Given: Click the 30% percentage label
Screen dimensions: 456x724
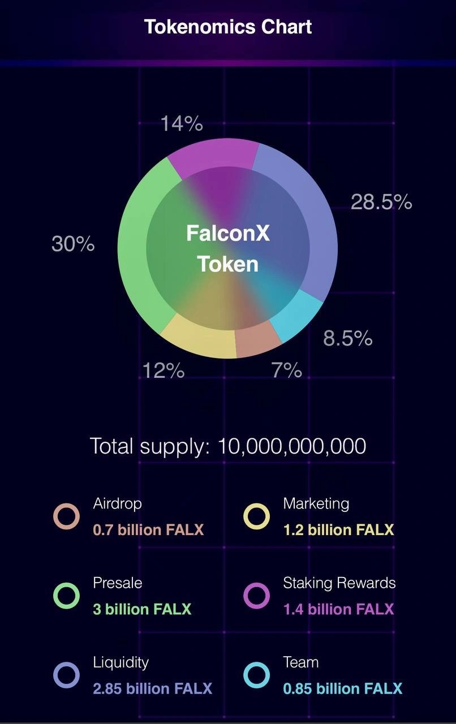Looking at the screenshot, I should coord(73,244).
